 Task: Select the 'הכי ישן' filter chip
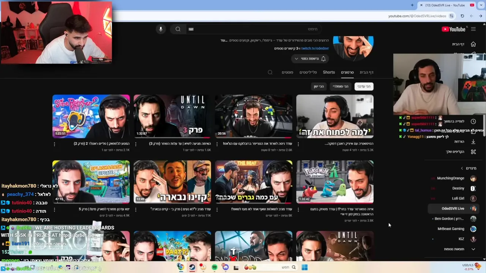tap(319, 86)
